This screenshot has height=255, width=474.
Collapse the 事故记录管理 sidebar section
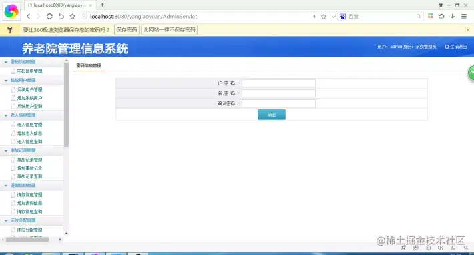pos(6,150)
